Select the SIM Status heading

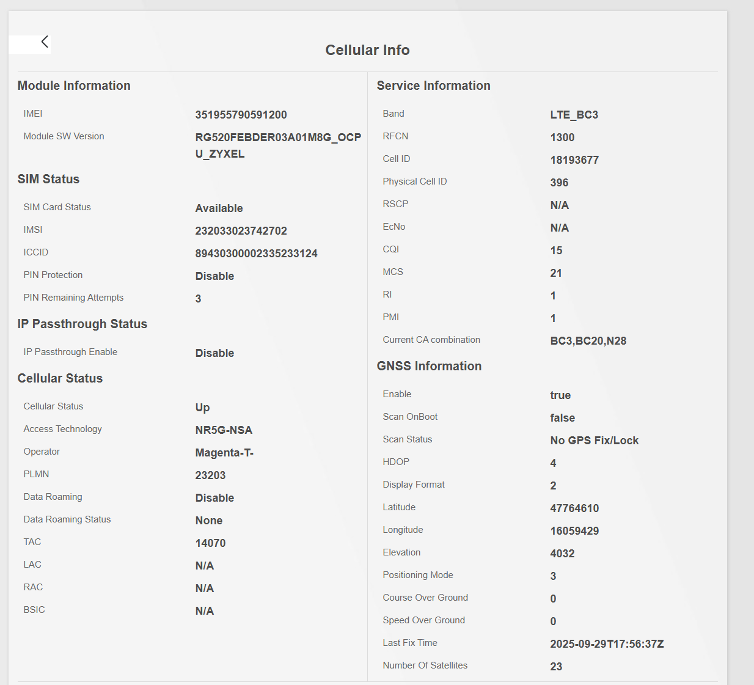[x=48, y=179]
